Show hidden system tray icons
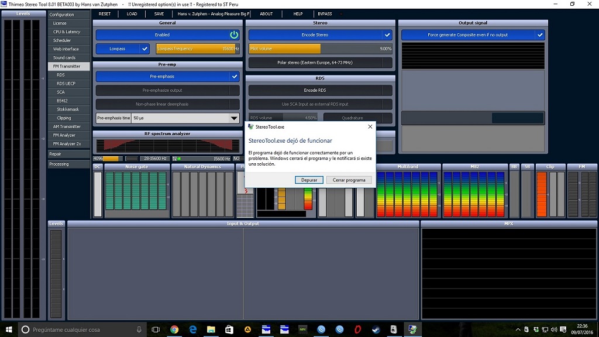The image size is (599, 337). coord(518,329)
